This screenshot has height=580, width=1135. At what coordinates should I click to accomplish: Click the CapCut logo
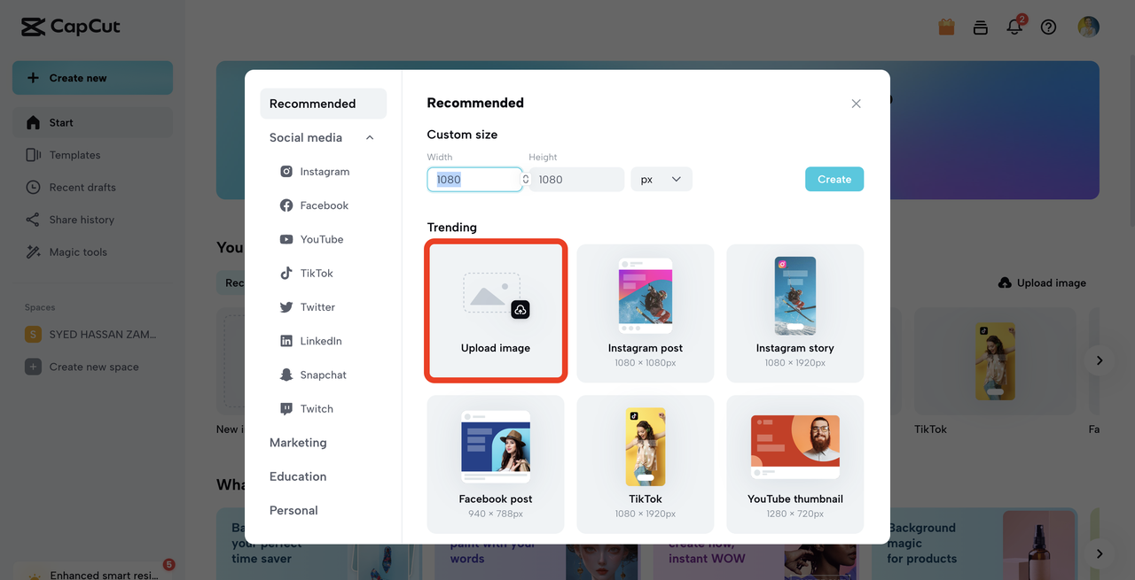[71, 27]
